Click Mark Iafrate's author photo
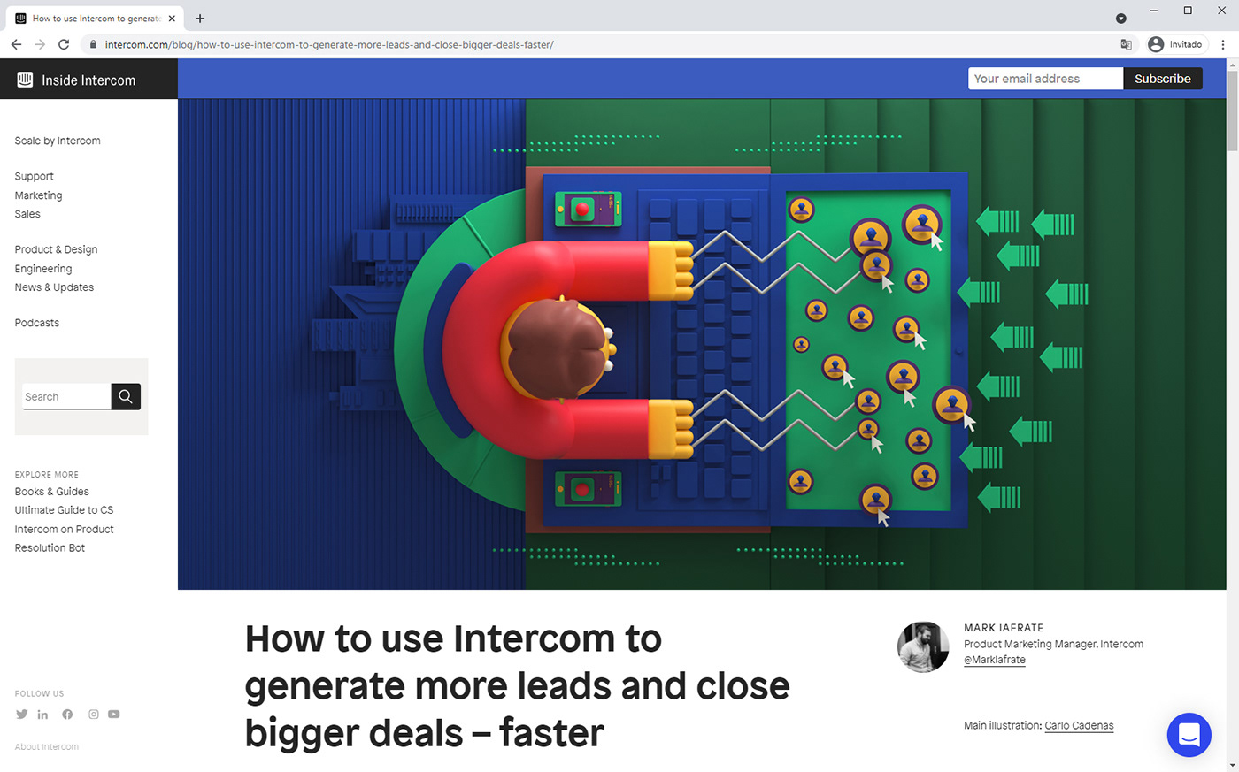Screen dimensions: 1239x772 (x=923, y=647)
